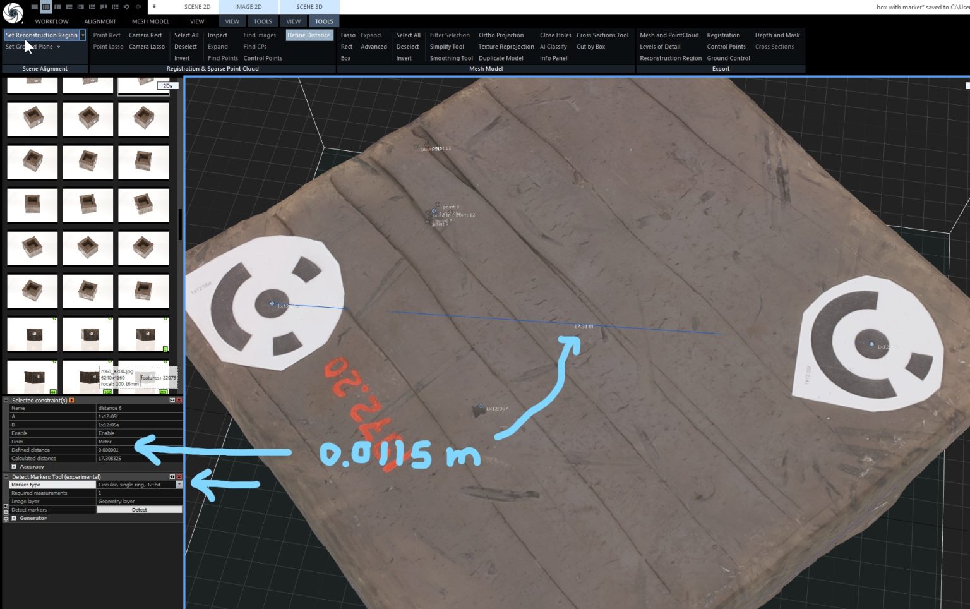Toggle the active Define Distance tool
This screenshot has height=609, width=970.
coord(309,35)
